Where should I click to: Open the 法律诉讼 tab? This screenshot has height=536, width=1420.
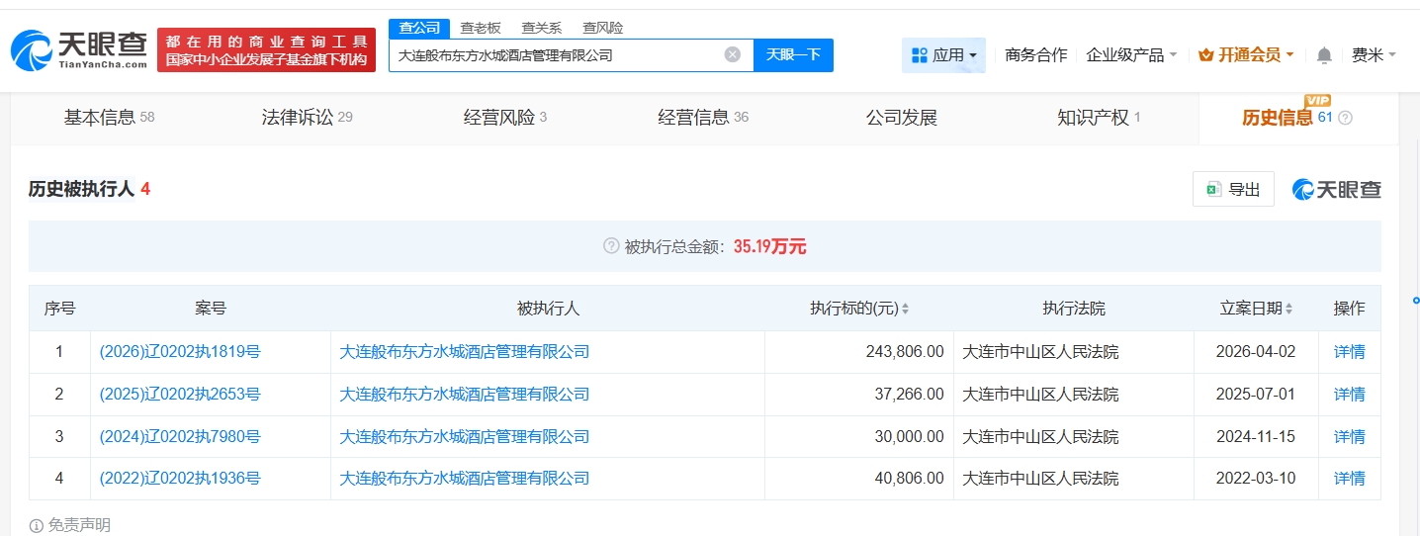click(x=308, y=118)
